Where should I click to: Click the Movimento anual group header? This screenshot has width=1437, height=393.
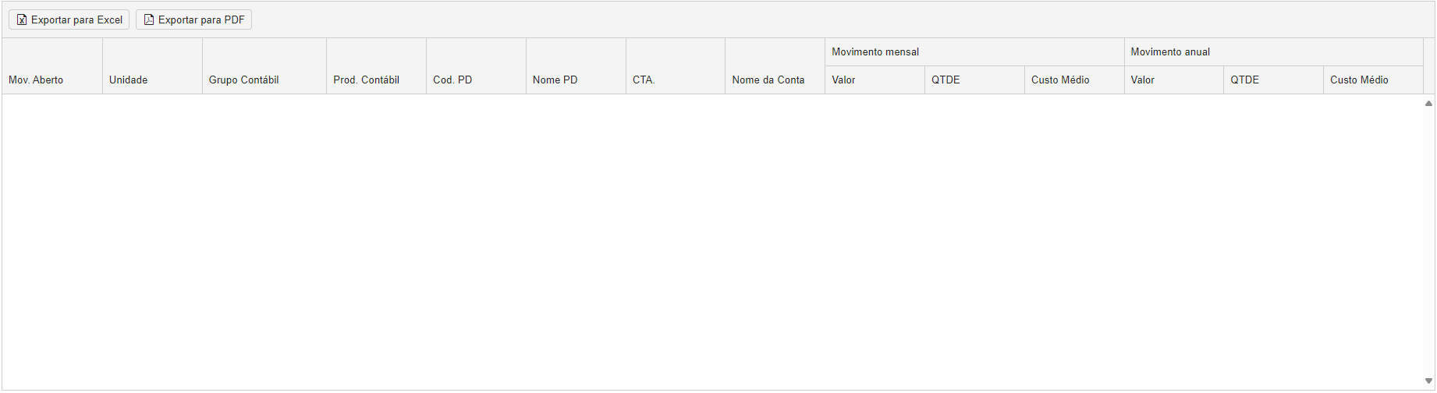tap(1170, 52)
